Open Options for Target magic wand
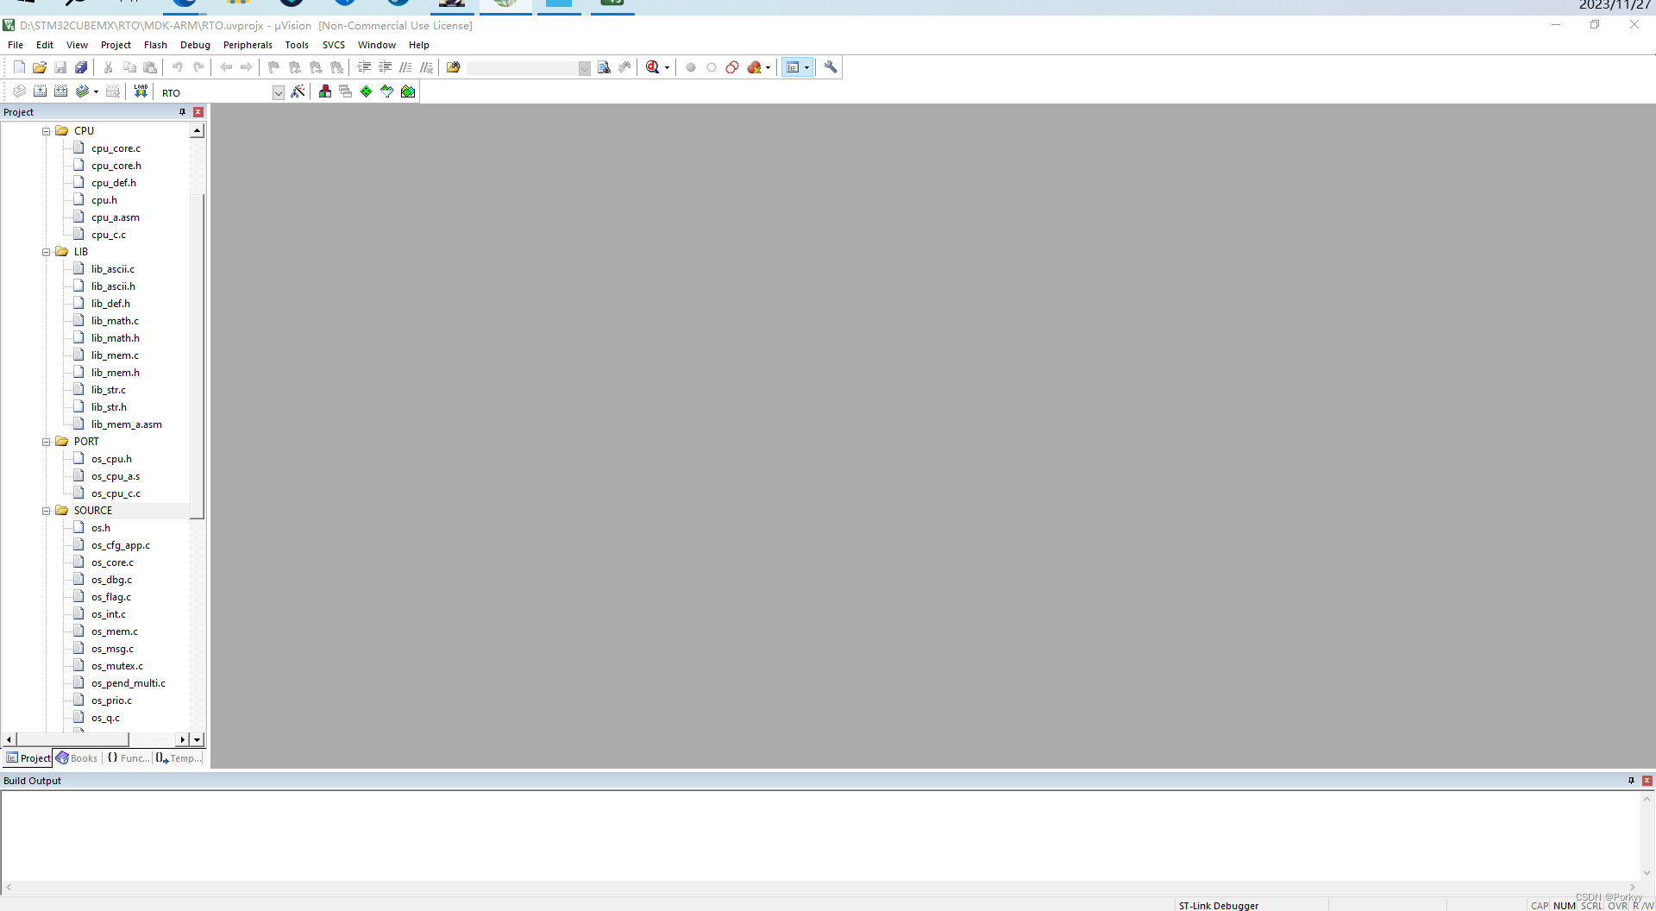This screenshot has width=1656, height=911. (x=298, y=91)
